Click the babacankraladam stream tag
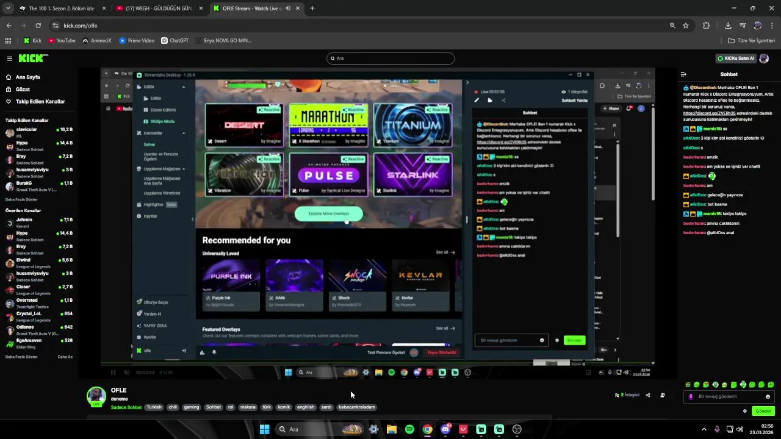 coord(357,407)
